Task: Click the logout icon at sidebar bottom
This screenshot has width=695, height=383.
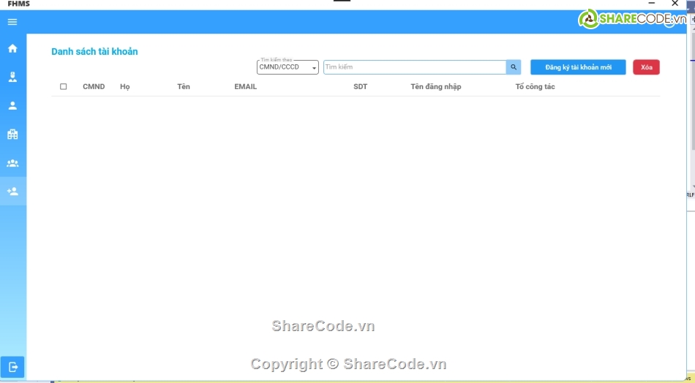Action: [12, 367]
